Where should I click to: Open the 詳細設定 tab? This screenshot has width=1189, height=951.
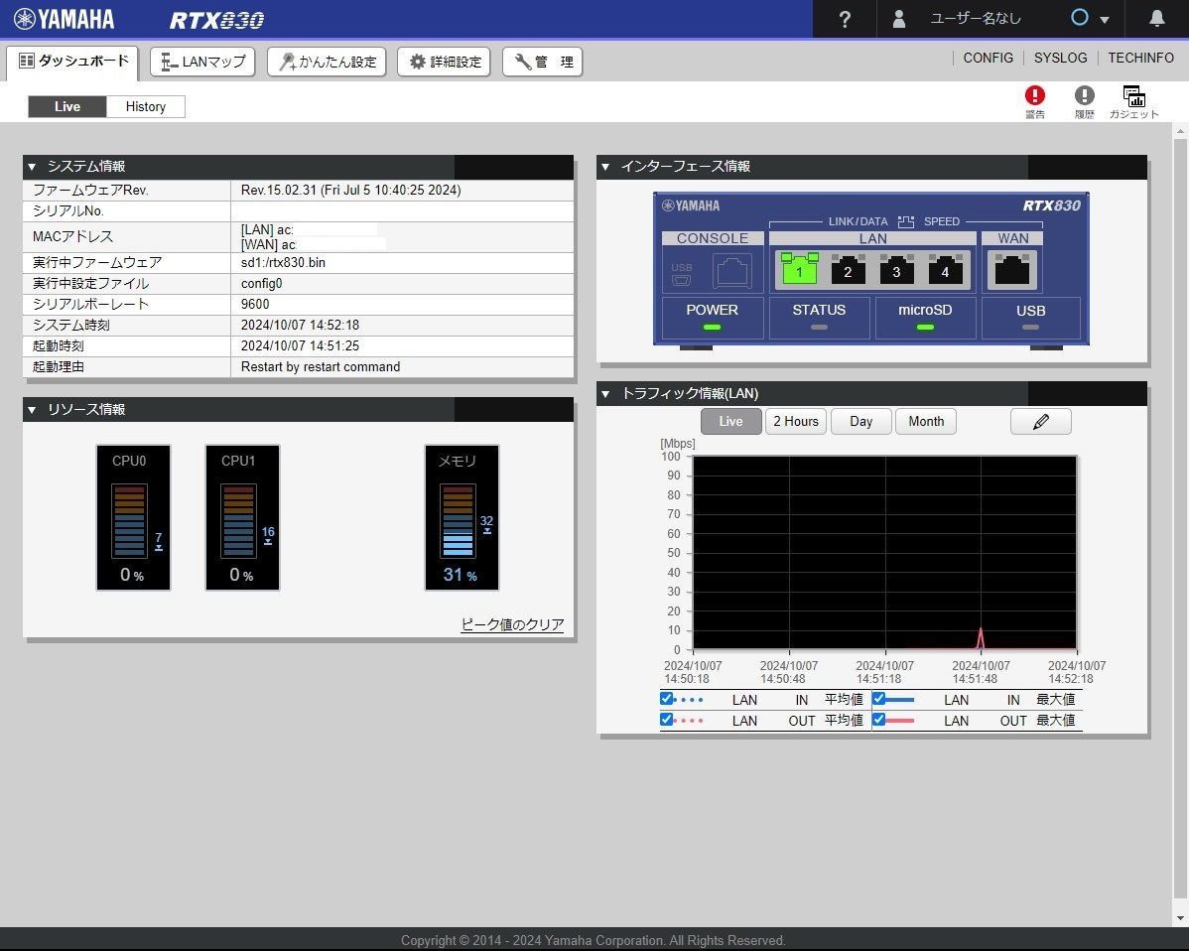tap(445, 63)
